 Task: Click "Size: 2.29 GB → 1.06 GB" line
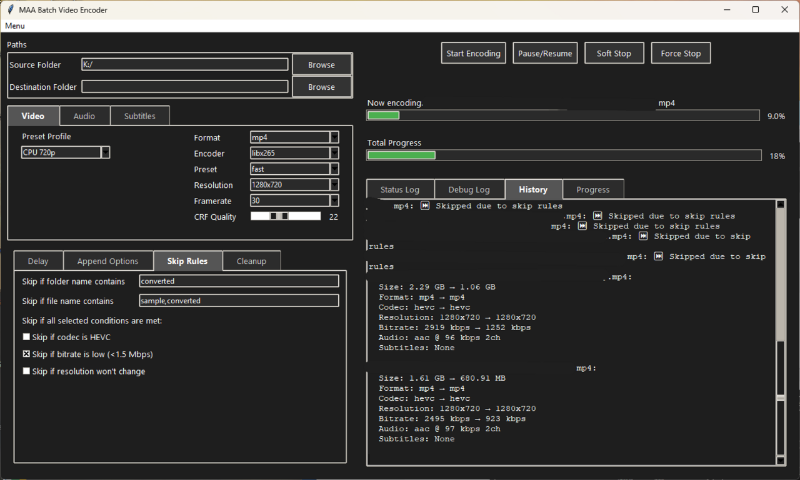click(x=437, y=287)
